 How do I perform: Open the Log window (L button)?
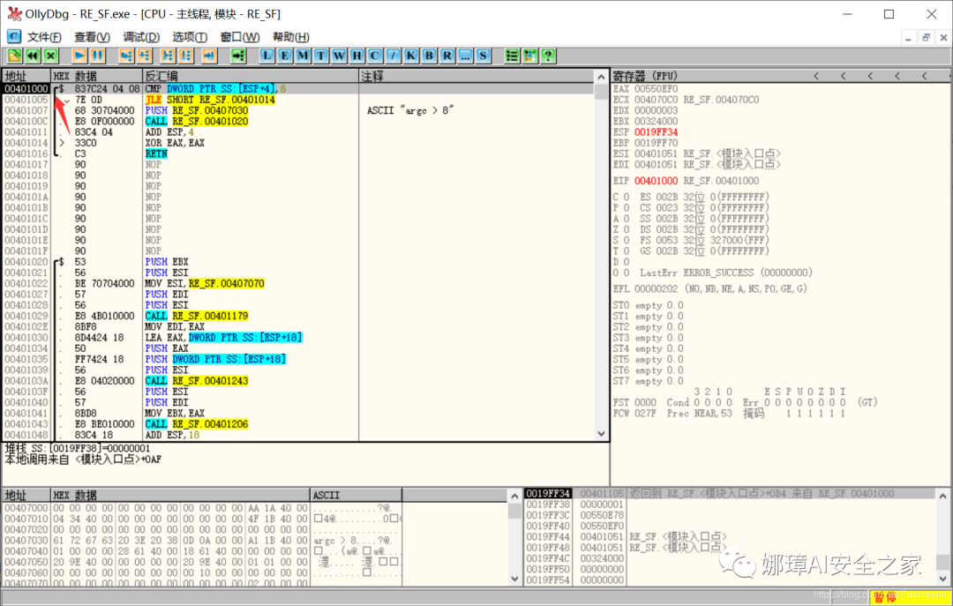(266, 56)
